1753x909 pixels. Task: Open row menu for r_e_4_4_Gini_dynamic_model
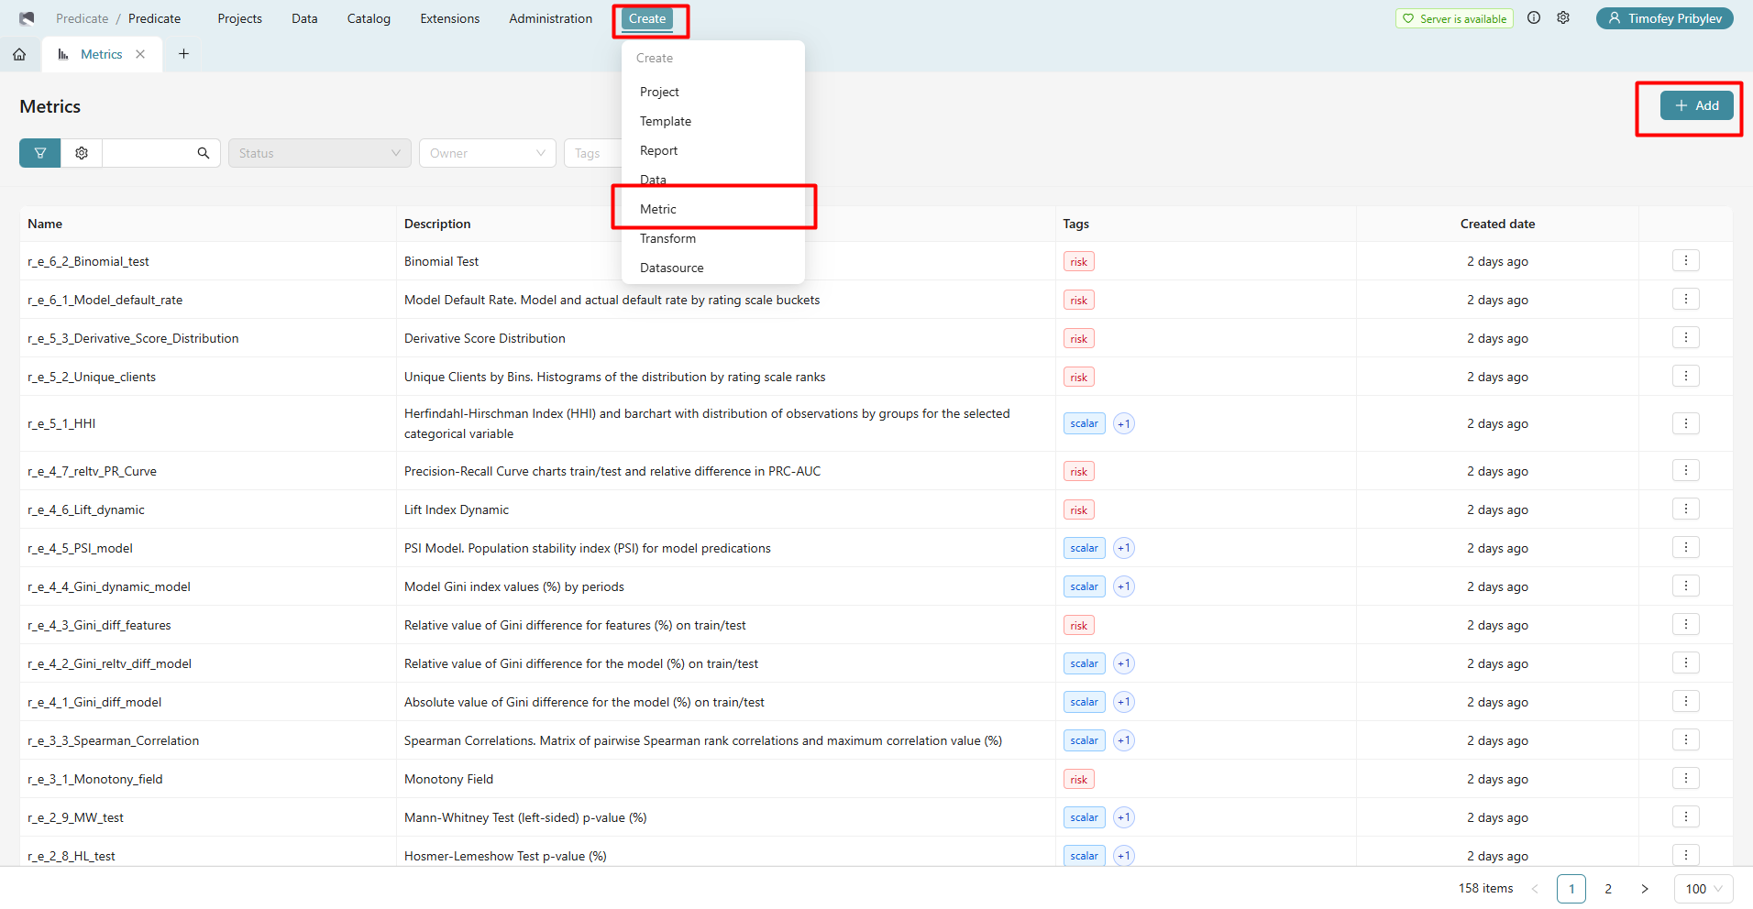click(1685, 586)
